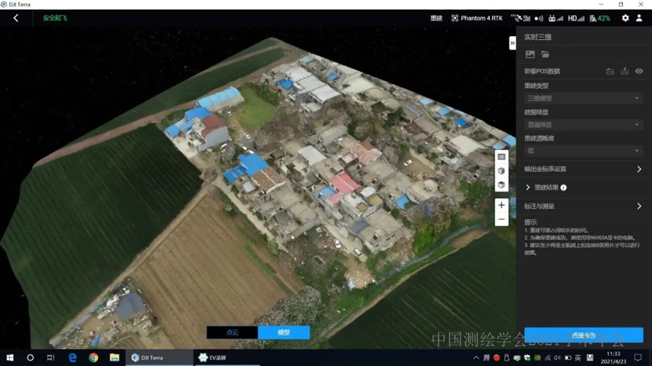Viewport: 652px width, 366px height.
Task: Open 输出坐标系设置 settings
Action: tap(583, 169)
